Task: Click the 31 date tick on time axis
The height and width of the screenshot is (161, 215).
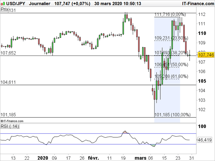Action: 192,158
